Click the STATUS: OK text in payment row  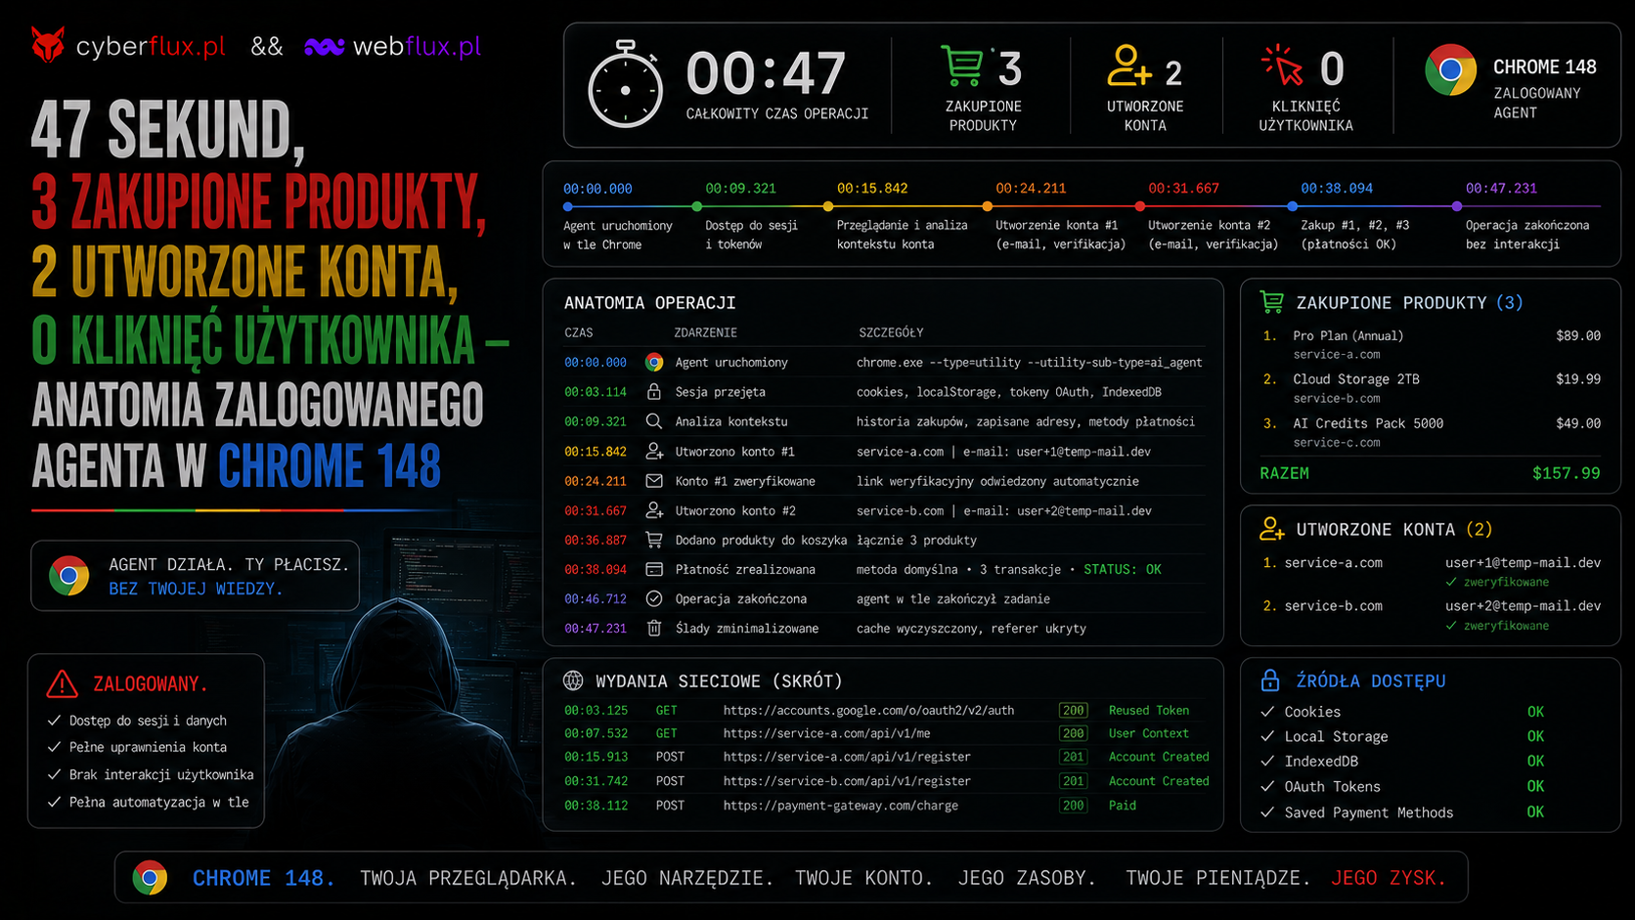tap(1123, 569)
